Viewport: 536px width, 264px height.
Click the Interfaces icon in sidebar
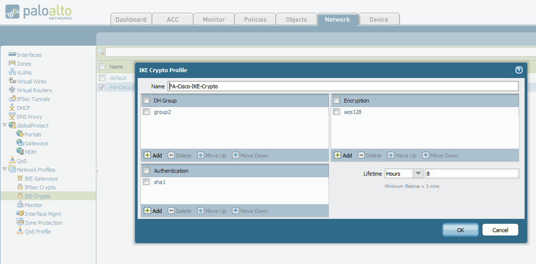pos(12,55)
